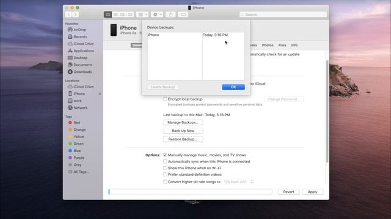
Task: Switch to list view in the toolbar
Action: (x=115, y=15)
